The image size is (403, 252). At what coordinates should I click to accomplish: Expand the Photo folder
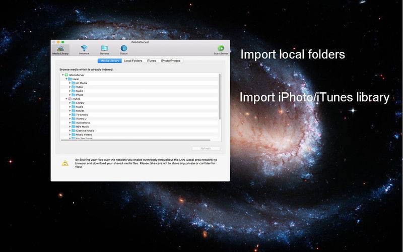[x=70, y=95]
